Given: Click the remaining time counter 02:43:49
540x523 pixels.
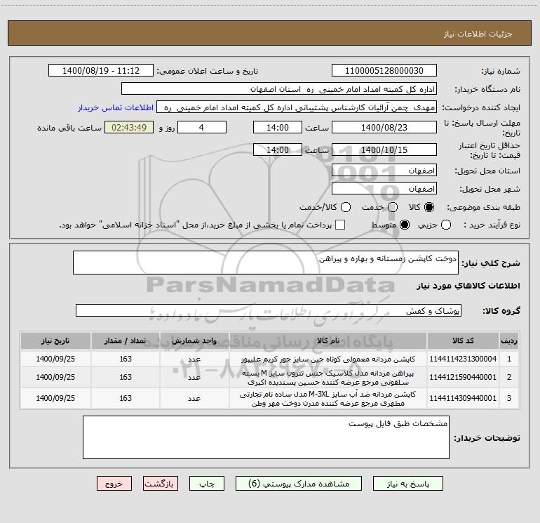Looking at the screenshot, I should (x=129, y=127).
